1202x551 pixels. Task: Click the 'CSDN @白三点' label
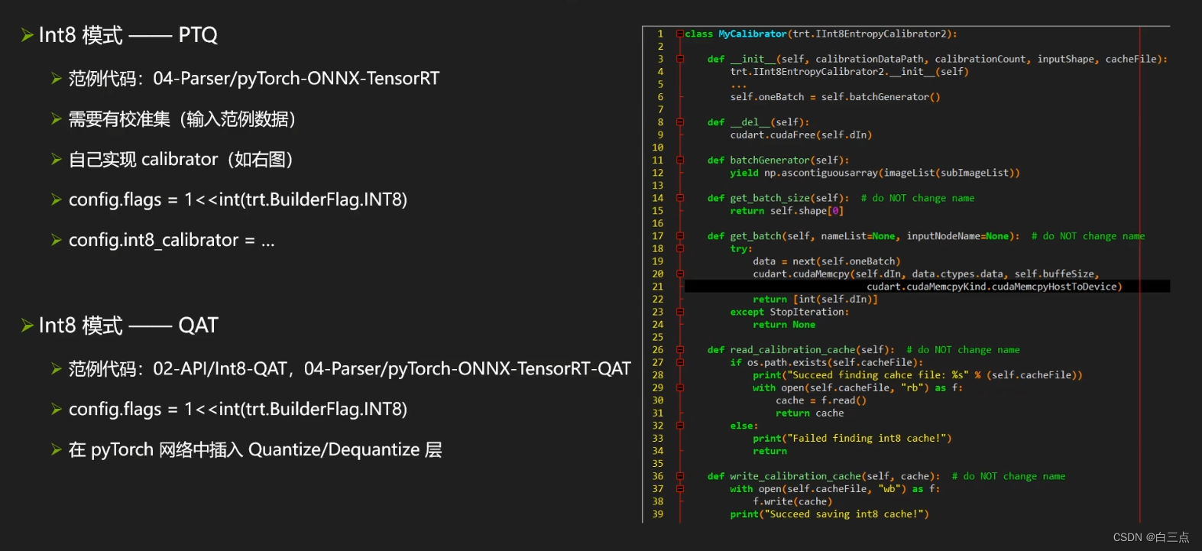[x=1151, y=537]
